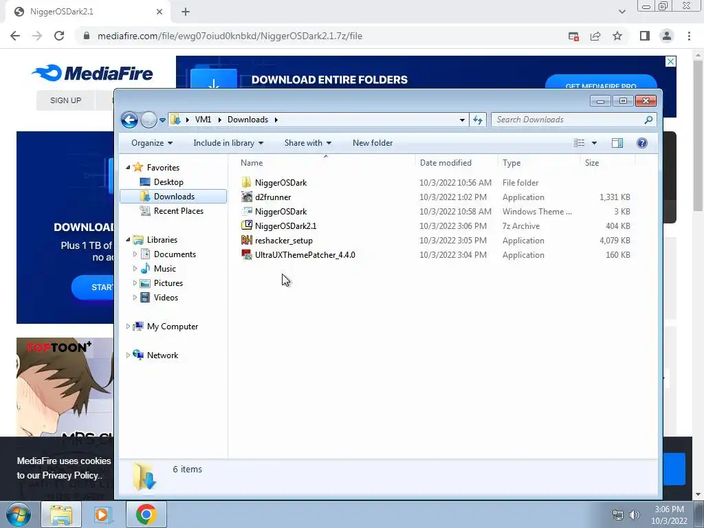Click the Explorer help question mark icon
Image resolution: width=704 pixels, height=528 pixels.
pos(642,143)
